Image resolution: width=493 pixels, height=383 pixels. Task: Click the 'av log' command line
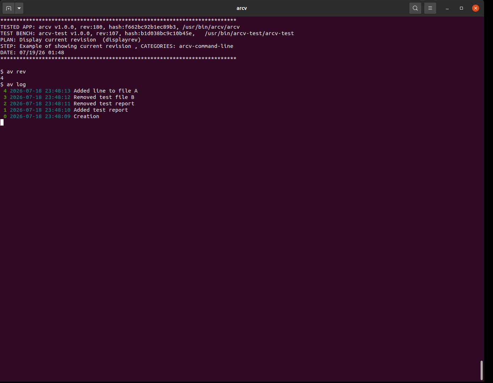(x=13, y=84)
